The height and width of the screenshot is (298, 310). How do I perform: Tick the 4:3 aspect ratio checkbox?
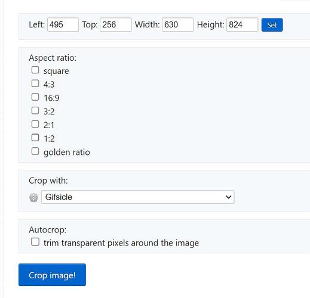click(35, 83)
